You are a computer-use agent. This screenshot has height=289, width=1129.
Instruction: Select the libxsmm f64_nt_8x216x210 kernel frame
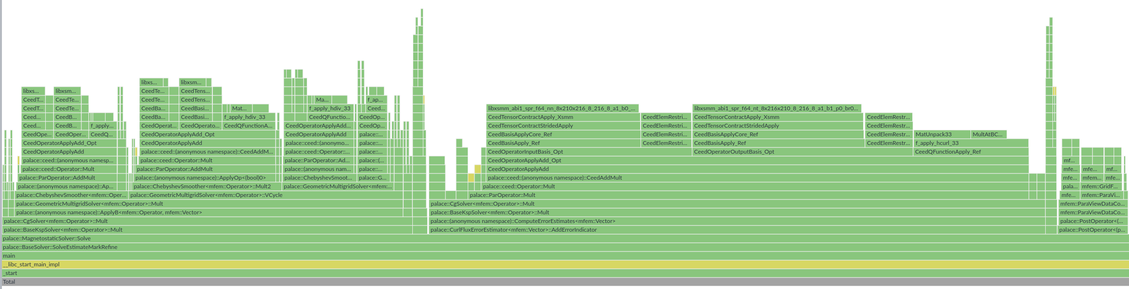(777, 108)
